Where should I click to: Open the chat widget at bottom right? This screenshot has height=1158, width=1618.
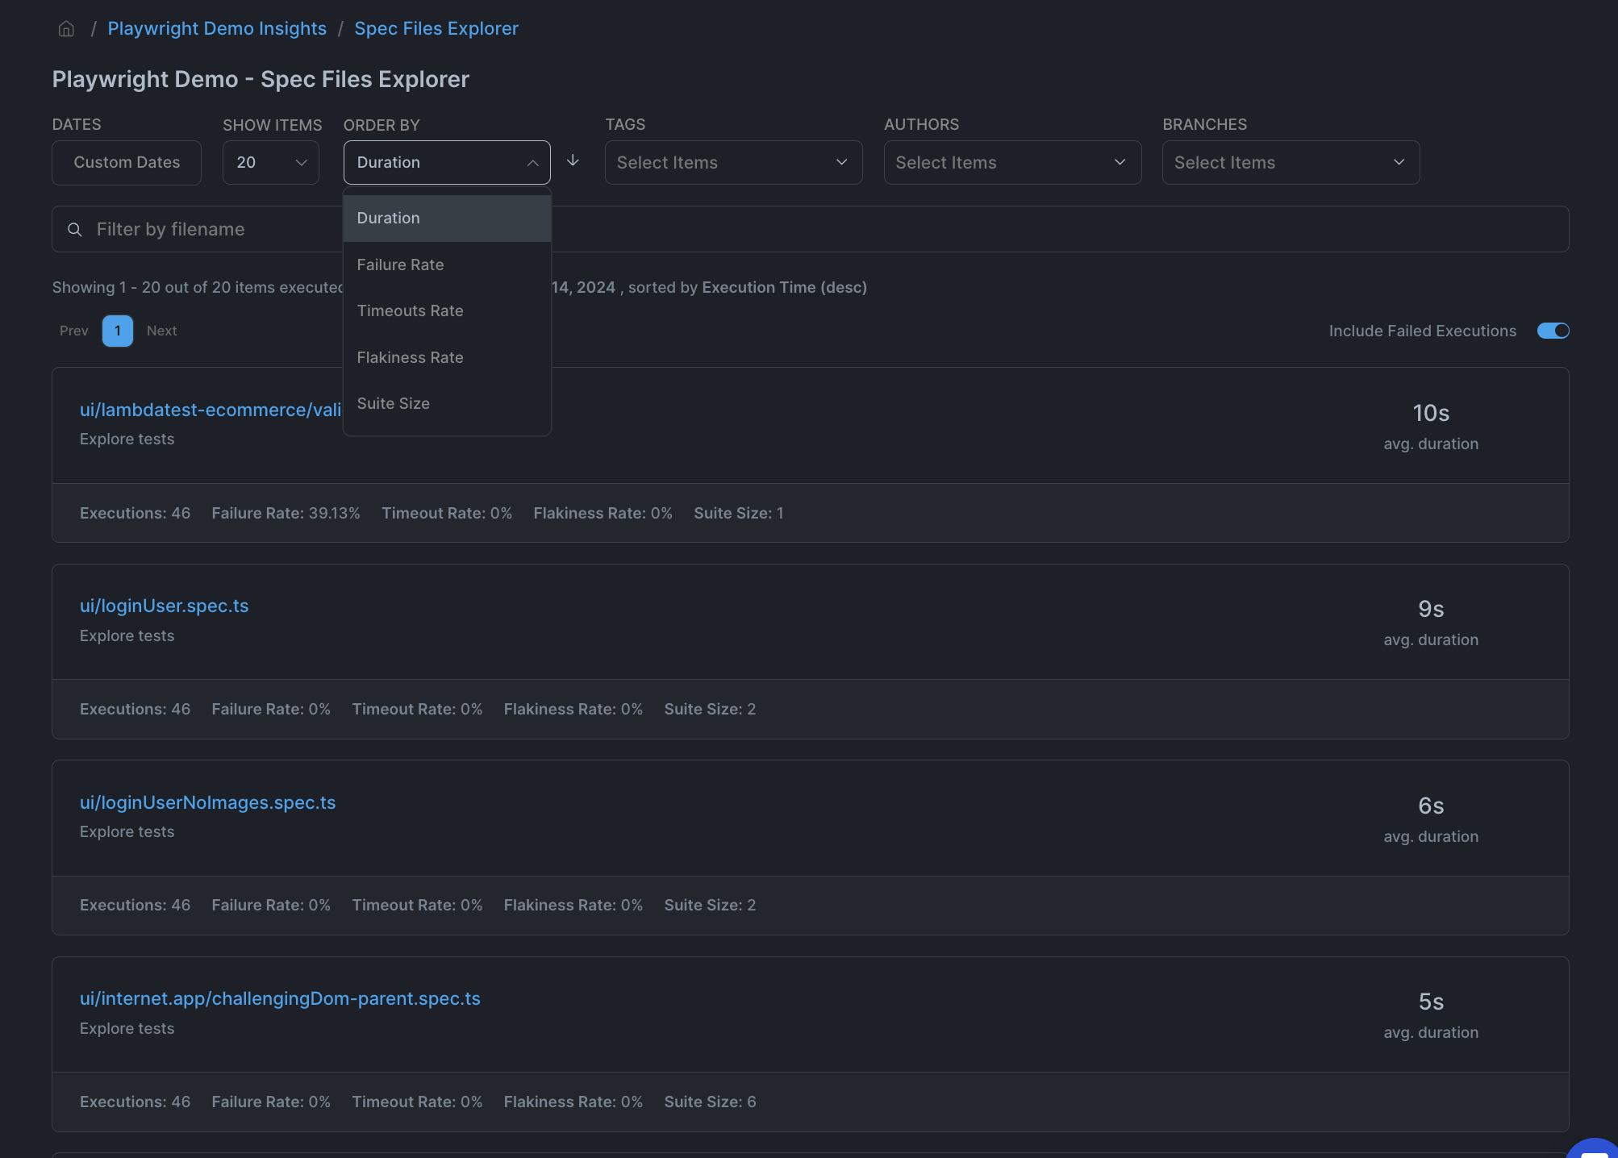(1593, 1152)
